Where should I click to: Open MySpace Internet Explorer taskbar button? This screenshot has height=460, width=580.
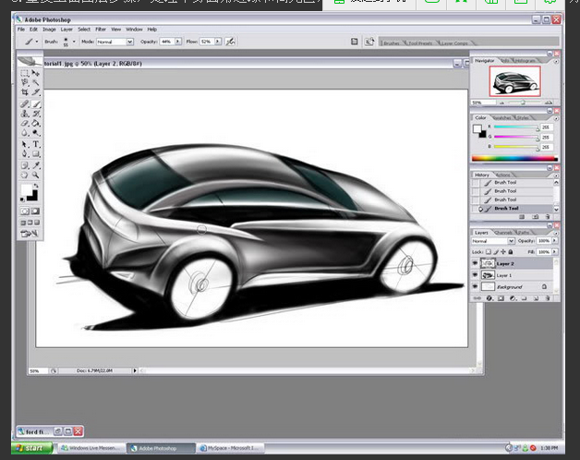231,448
